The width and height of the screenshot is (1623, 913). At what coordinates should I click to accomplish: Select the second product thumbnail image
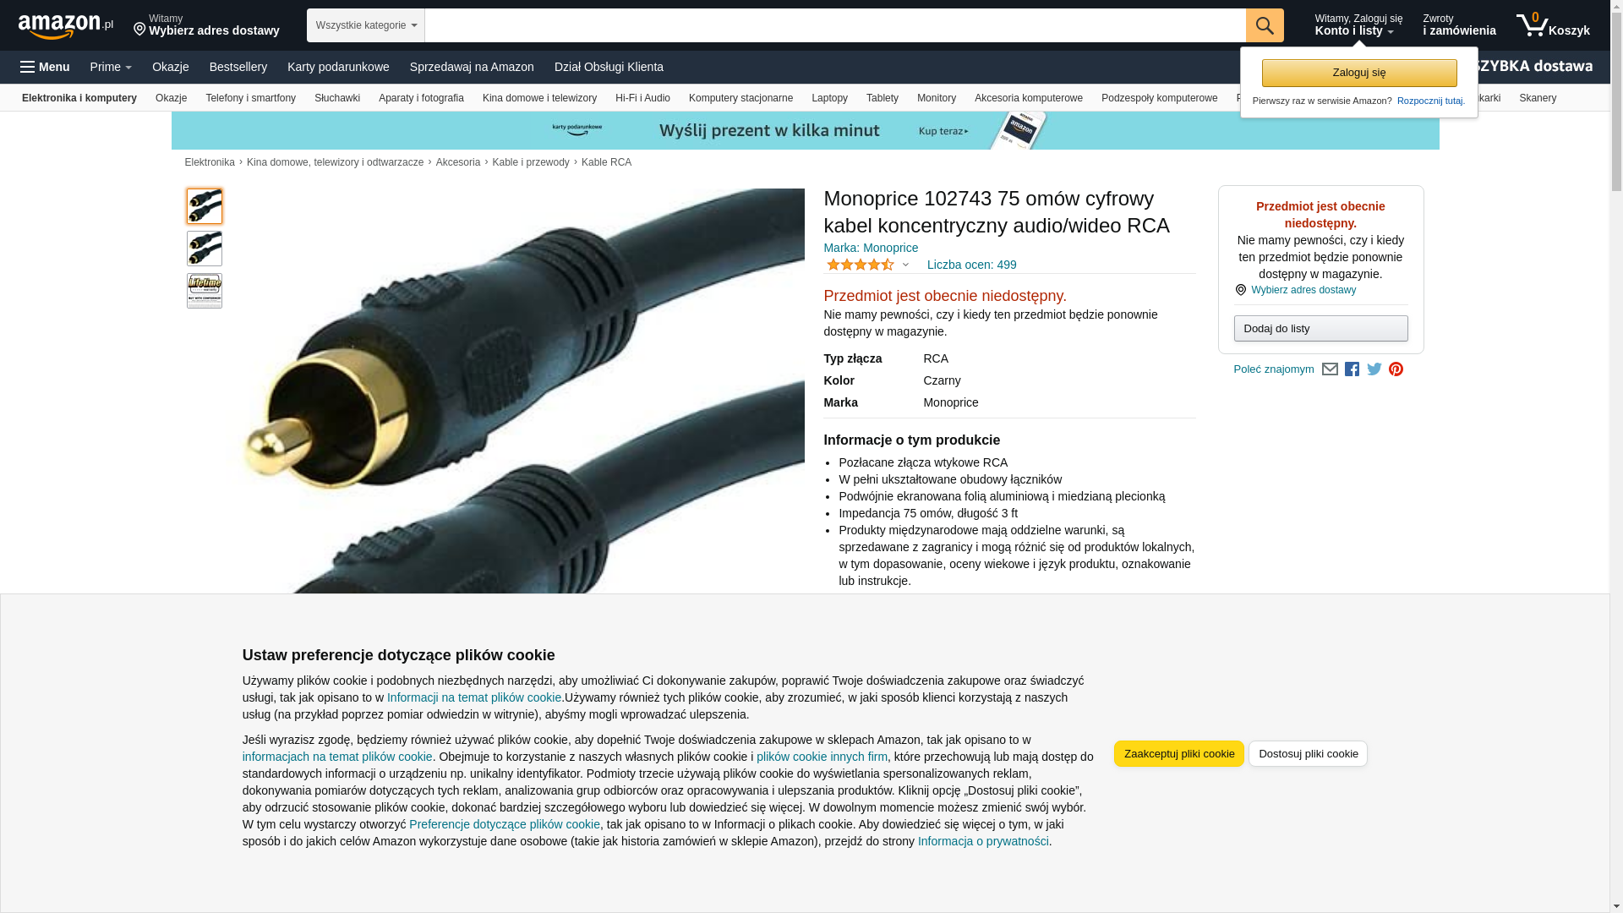[x=205, y=249]
